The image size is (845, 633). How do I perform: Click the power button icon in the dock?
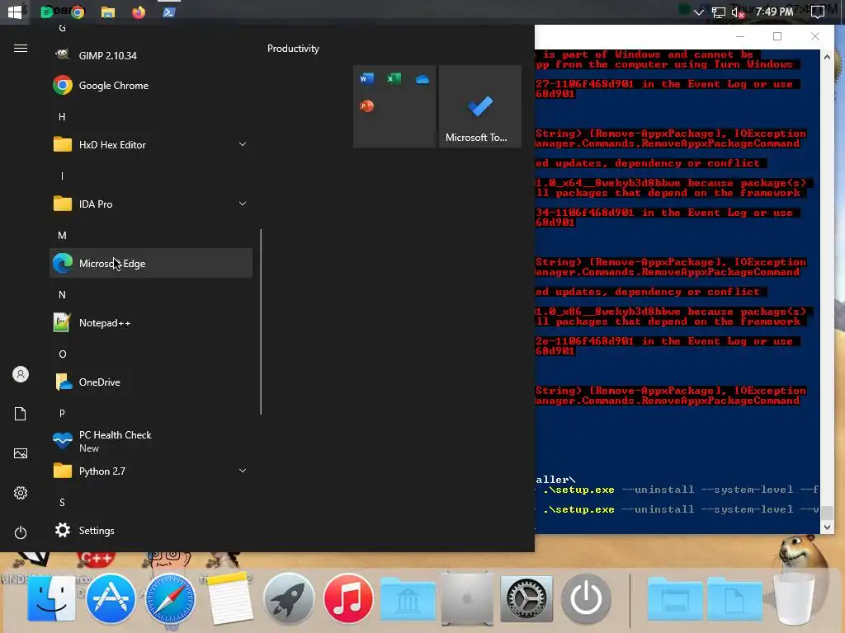coord(586,598)
